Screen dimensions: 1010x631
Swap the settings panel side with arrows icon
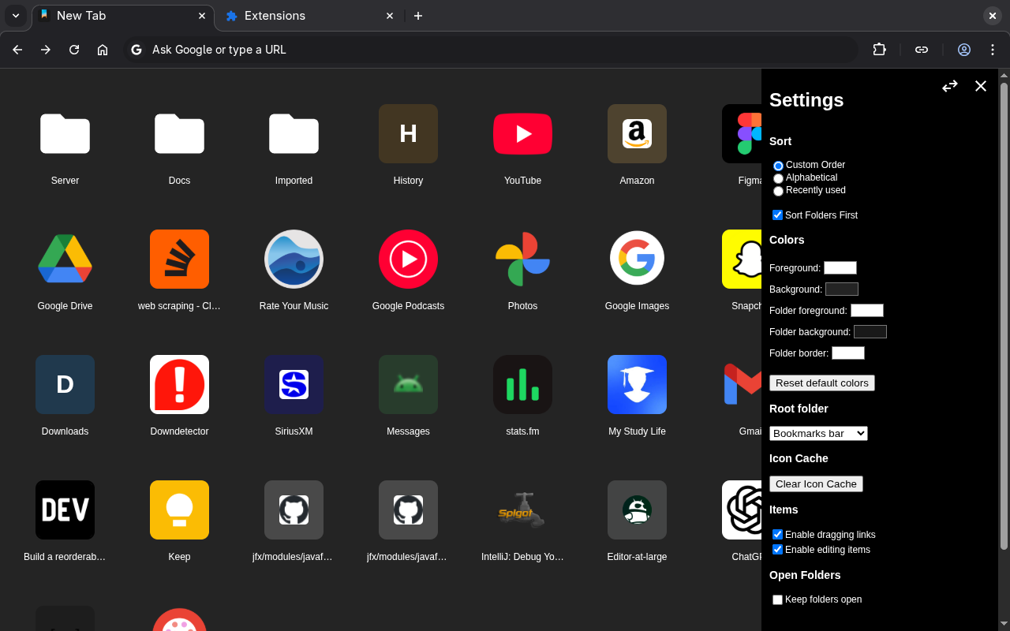(x=950, y=86)
